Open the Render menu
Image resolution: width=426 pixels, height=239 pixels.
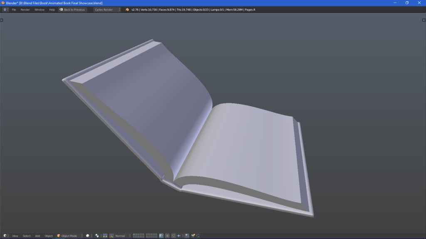tap(25, 10)
